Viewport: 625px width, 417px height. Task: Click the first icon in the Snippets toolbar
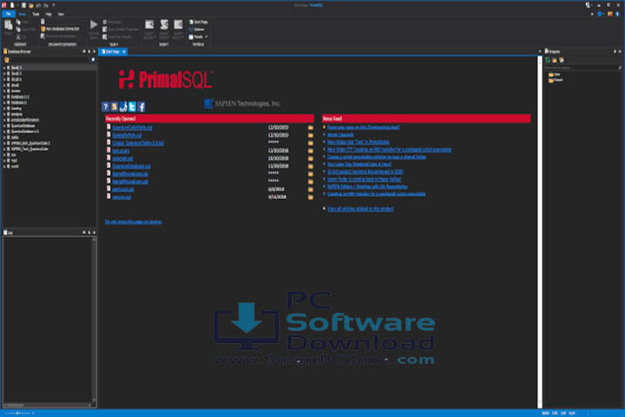tap(548, 60)
